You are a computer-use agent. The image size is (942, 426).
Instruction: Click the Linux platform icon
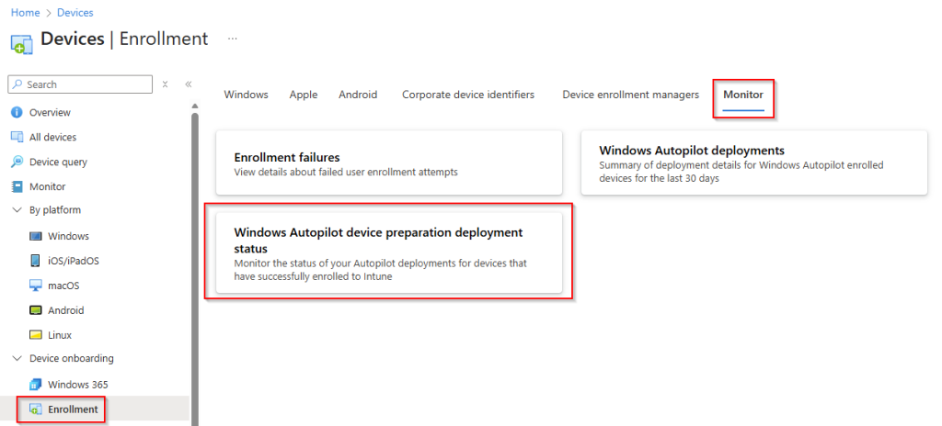point(36,335)
